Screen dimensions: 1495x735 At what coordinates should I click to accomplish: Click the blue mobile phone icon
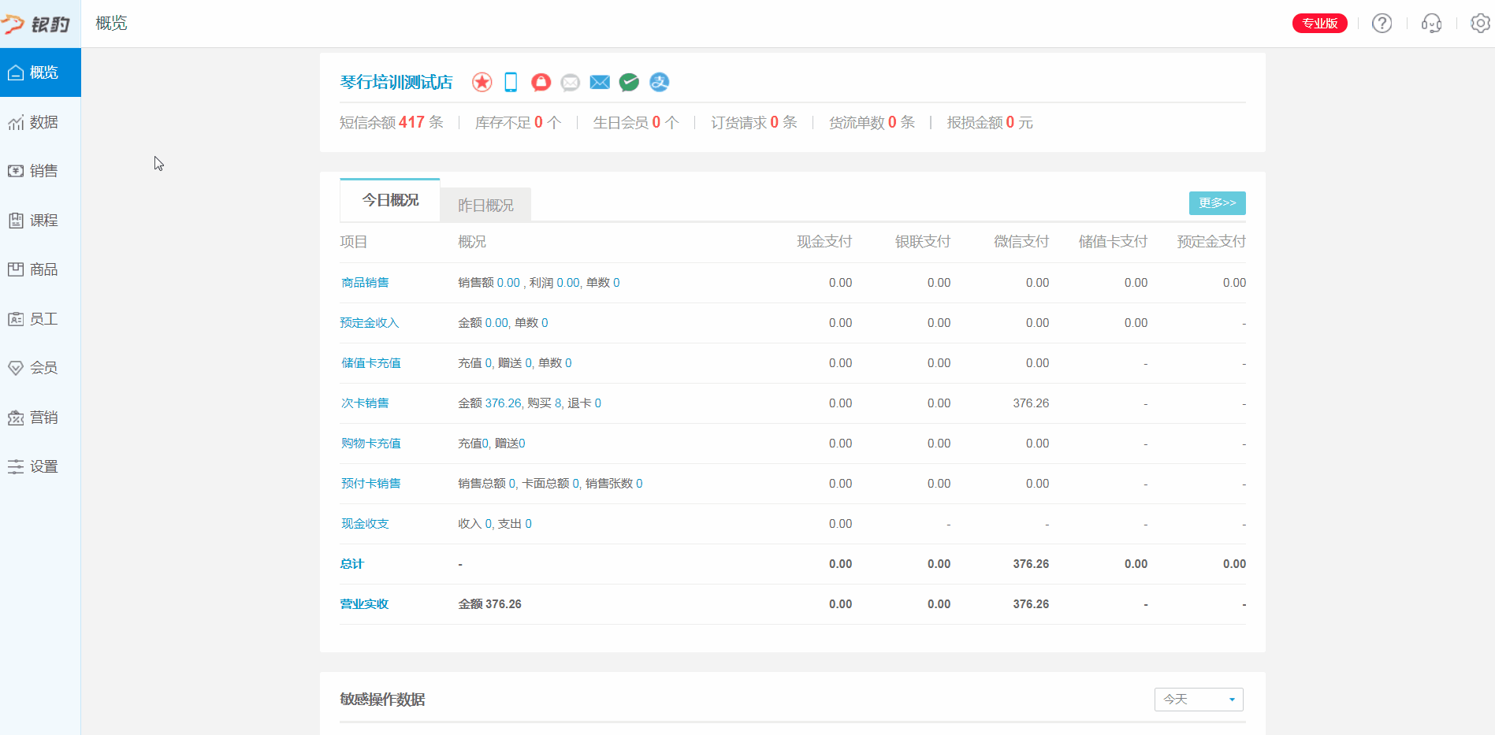[511, 82]
